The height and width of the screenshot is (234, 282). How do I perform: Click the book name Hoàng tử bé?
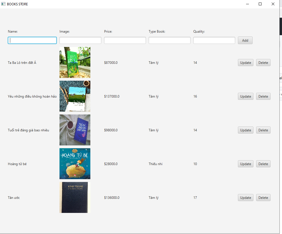17,164
